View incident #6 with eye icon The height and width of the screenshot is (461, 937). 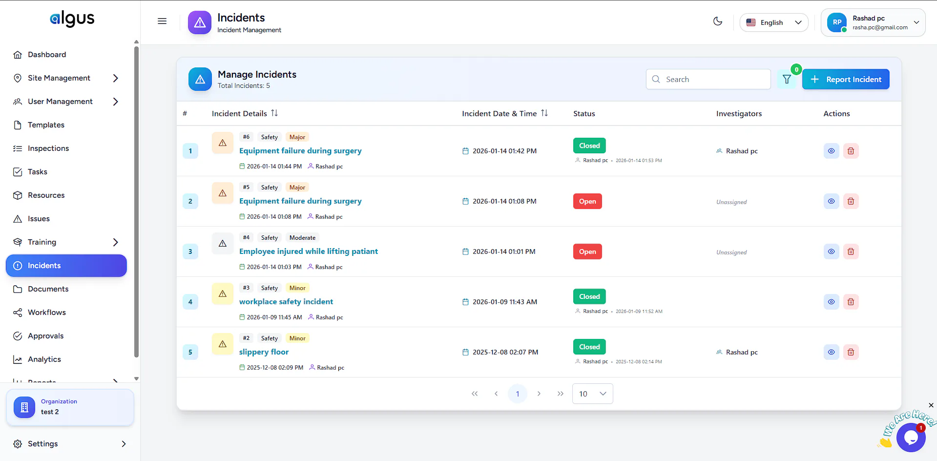[x=831, y=151]
